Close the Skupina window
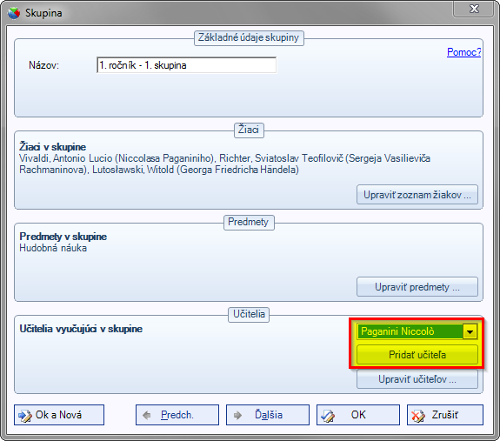 tap(474, 9)
